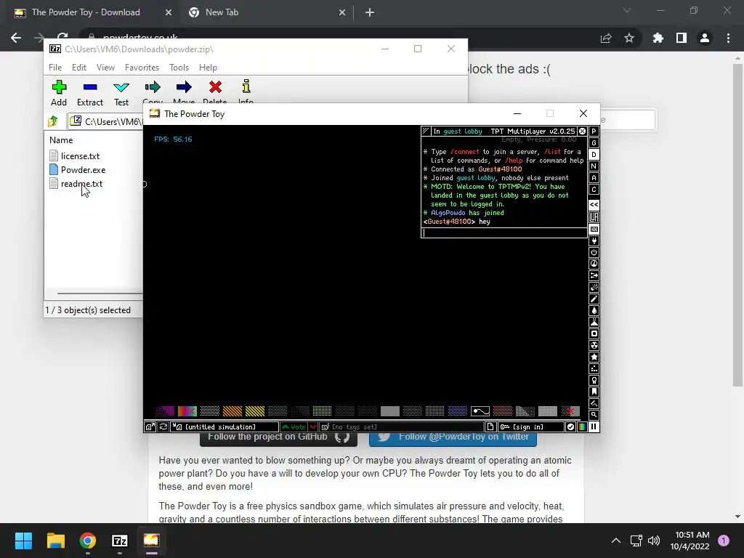Select the wall swatch with white curve line
The height and width of the screenshot is (558, 744).
click(x=480, y=411)
